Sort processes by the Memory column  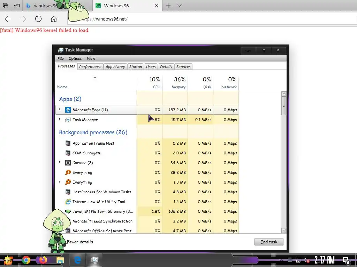point(175,83)
